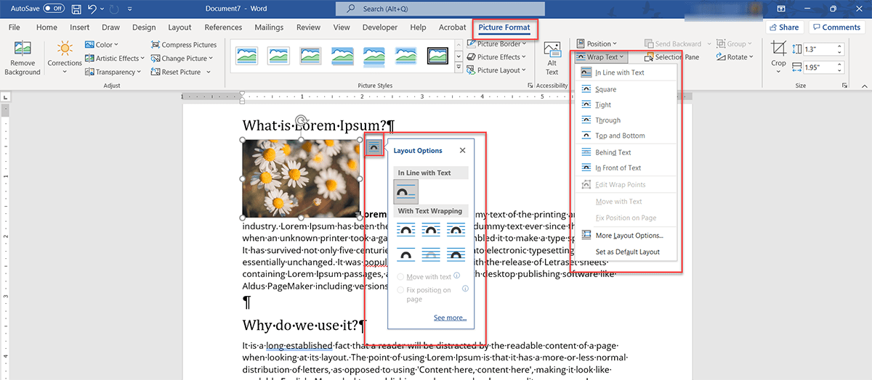Expand the Artistic Effects dropdown
Image resolution: width=872 pixels, height=380 pixels.
[114, 58]
